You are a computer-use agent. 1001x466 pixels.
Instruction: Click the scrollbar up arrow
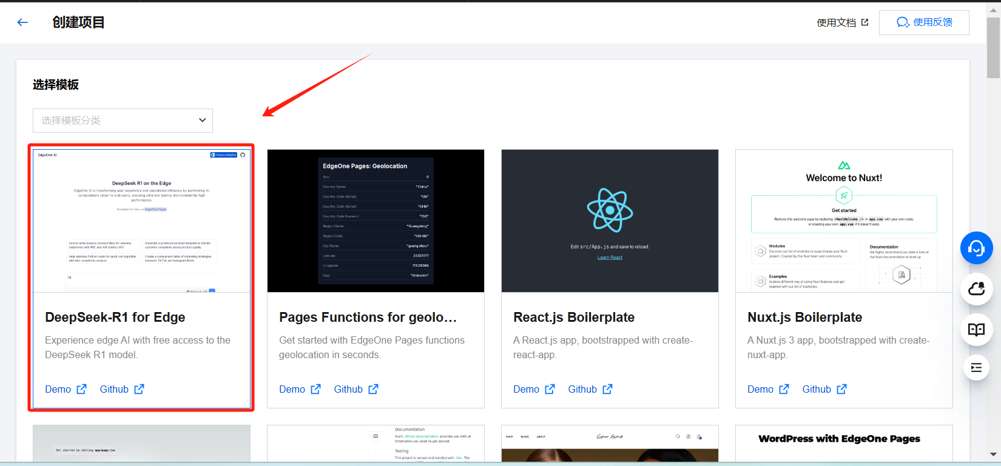[993, 10]
